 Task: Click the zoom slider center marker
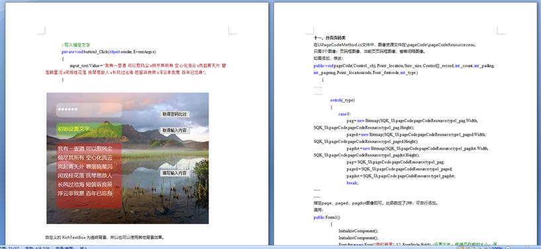(527, 248)
